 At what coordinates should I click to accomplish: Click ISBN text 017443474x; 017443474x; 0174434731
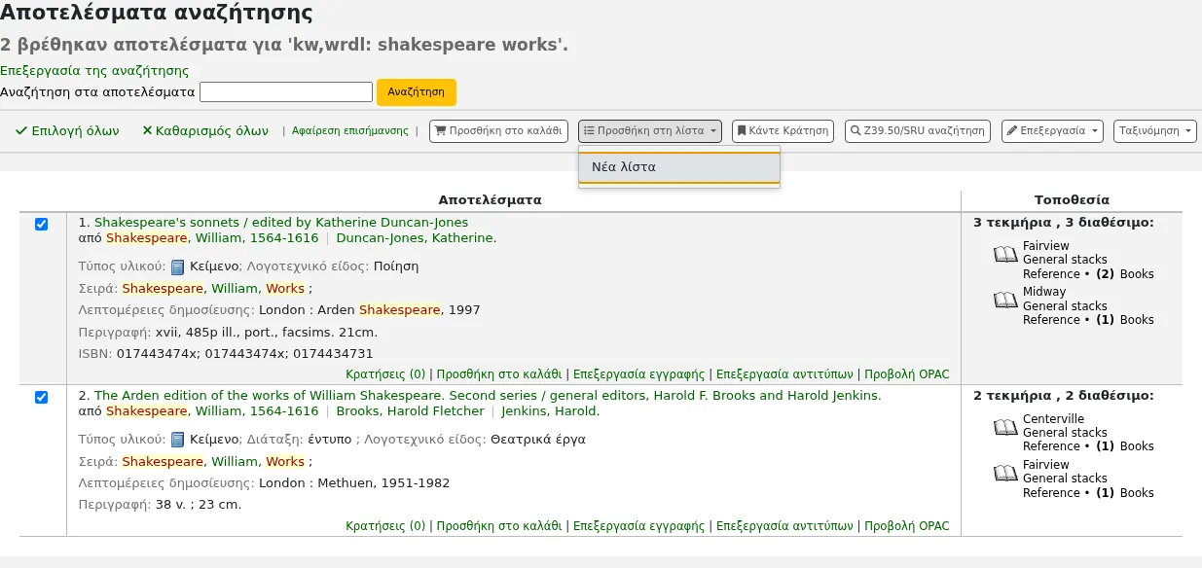244,354
